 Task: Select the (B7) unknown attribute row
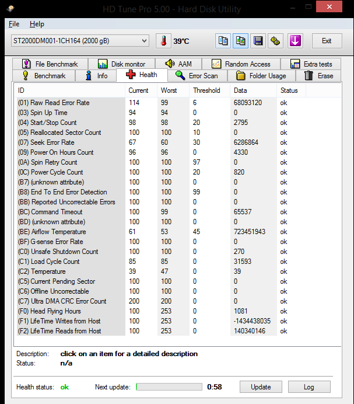pos(161,182)
